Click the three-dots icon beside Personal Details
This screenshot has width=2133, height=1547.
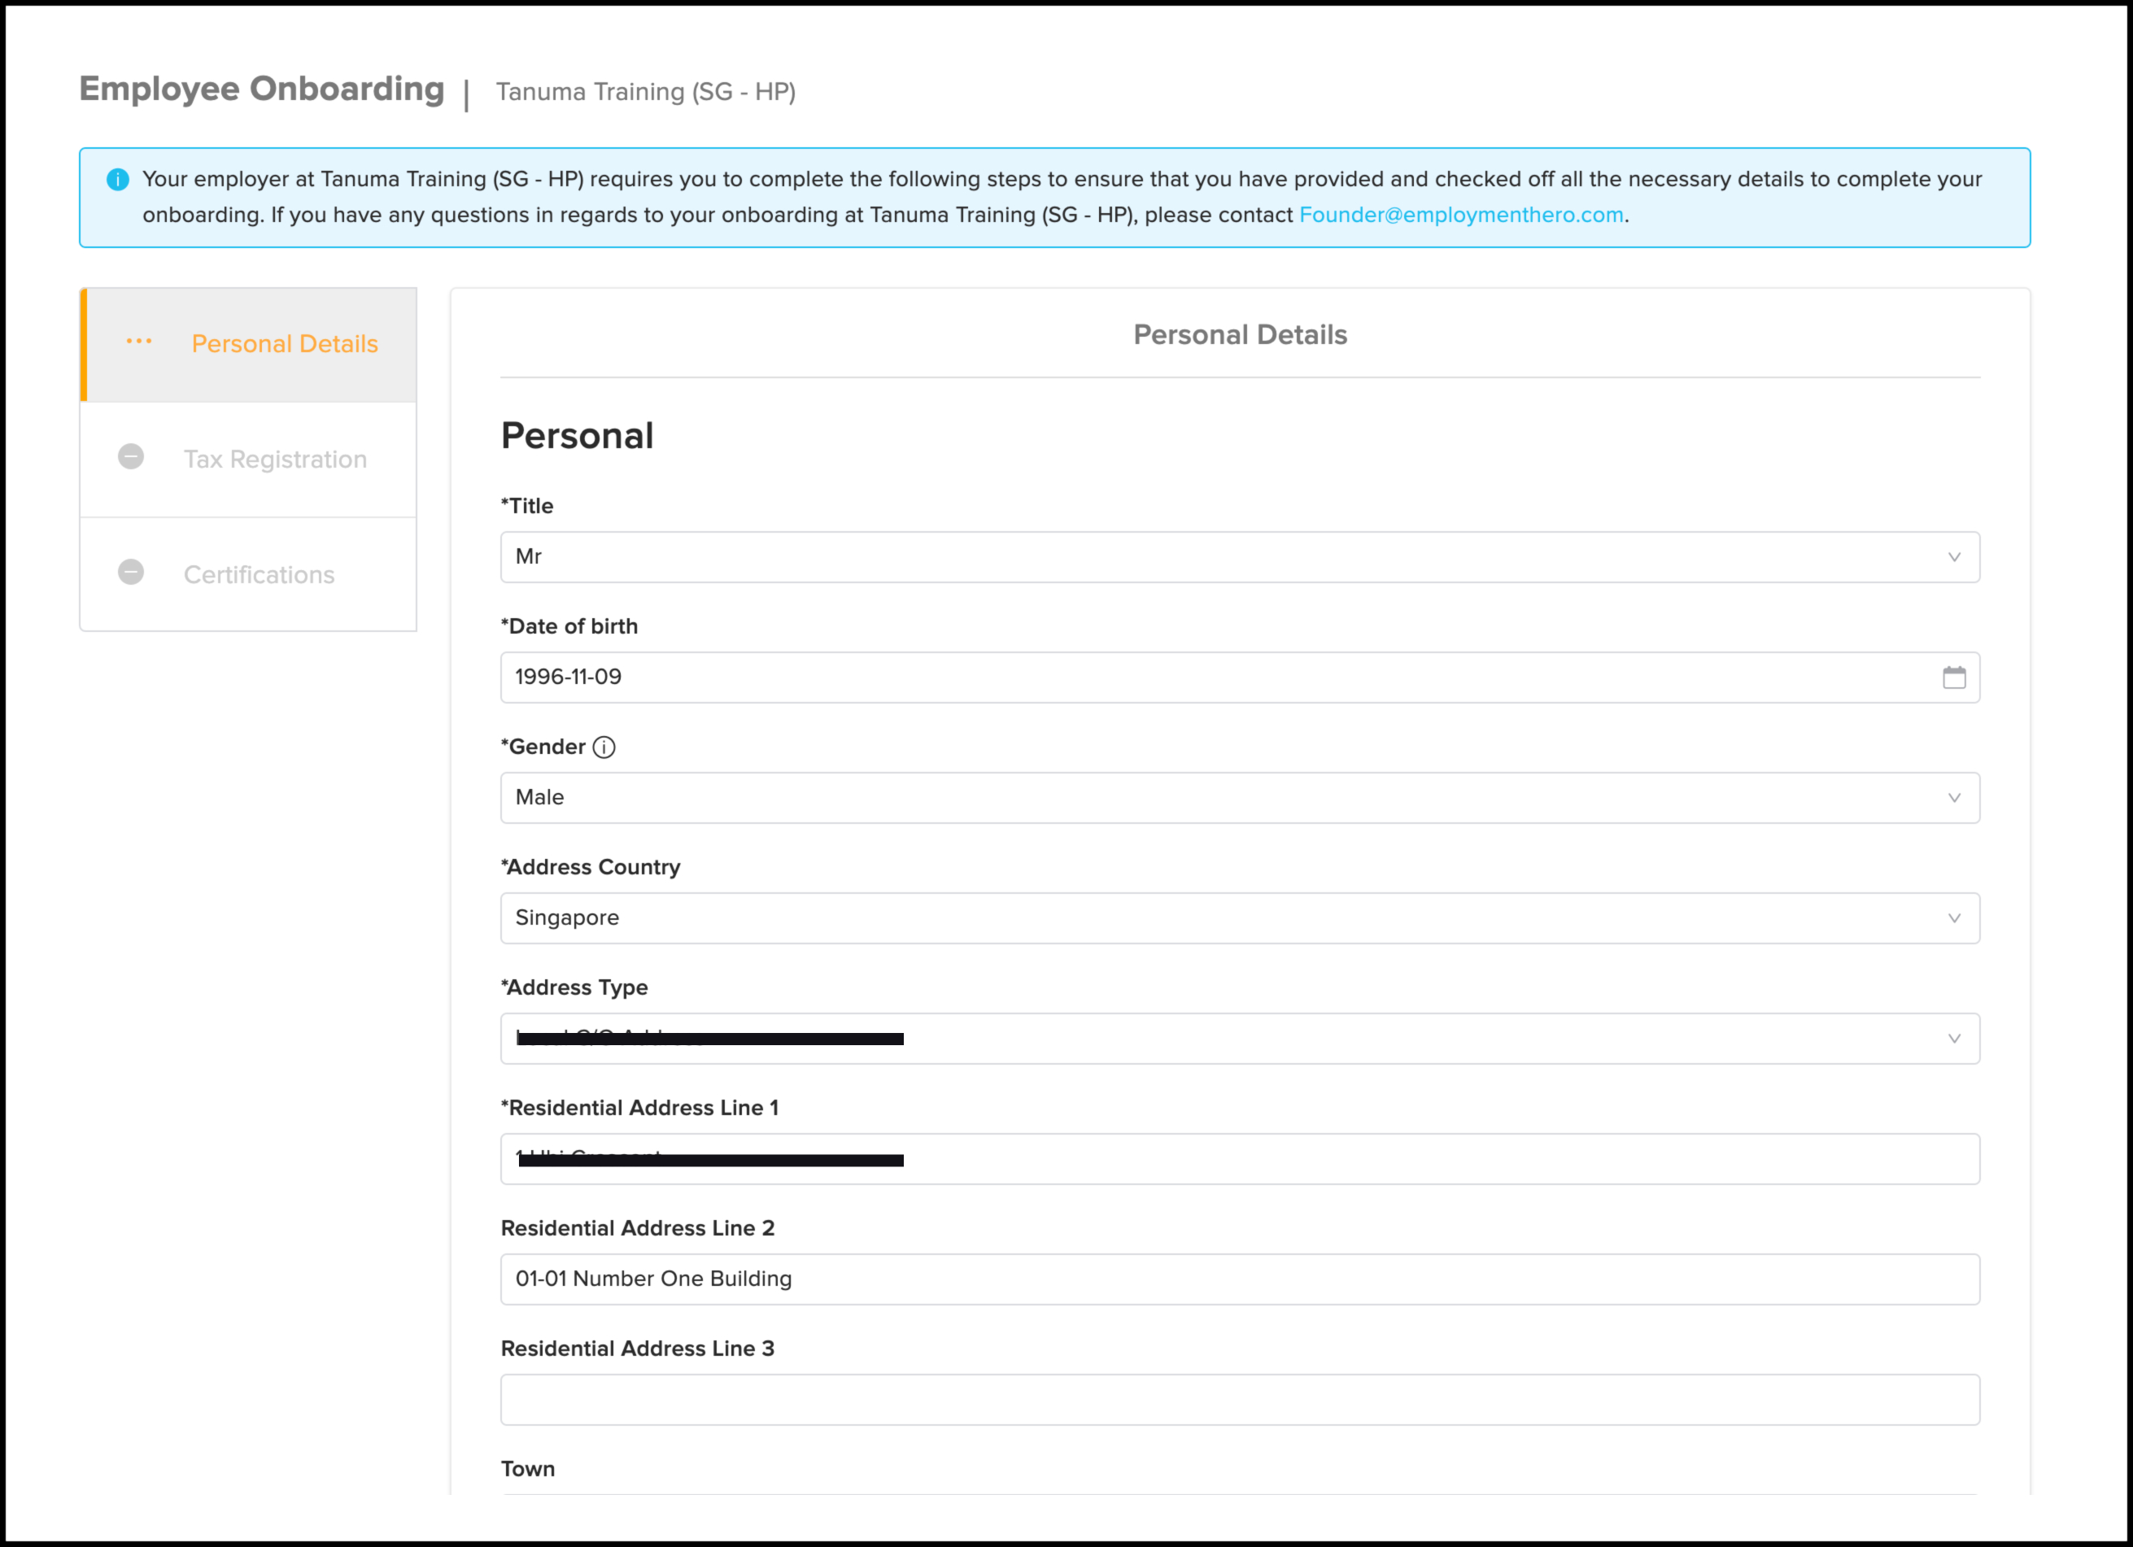point(139,342)
